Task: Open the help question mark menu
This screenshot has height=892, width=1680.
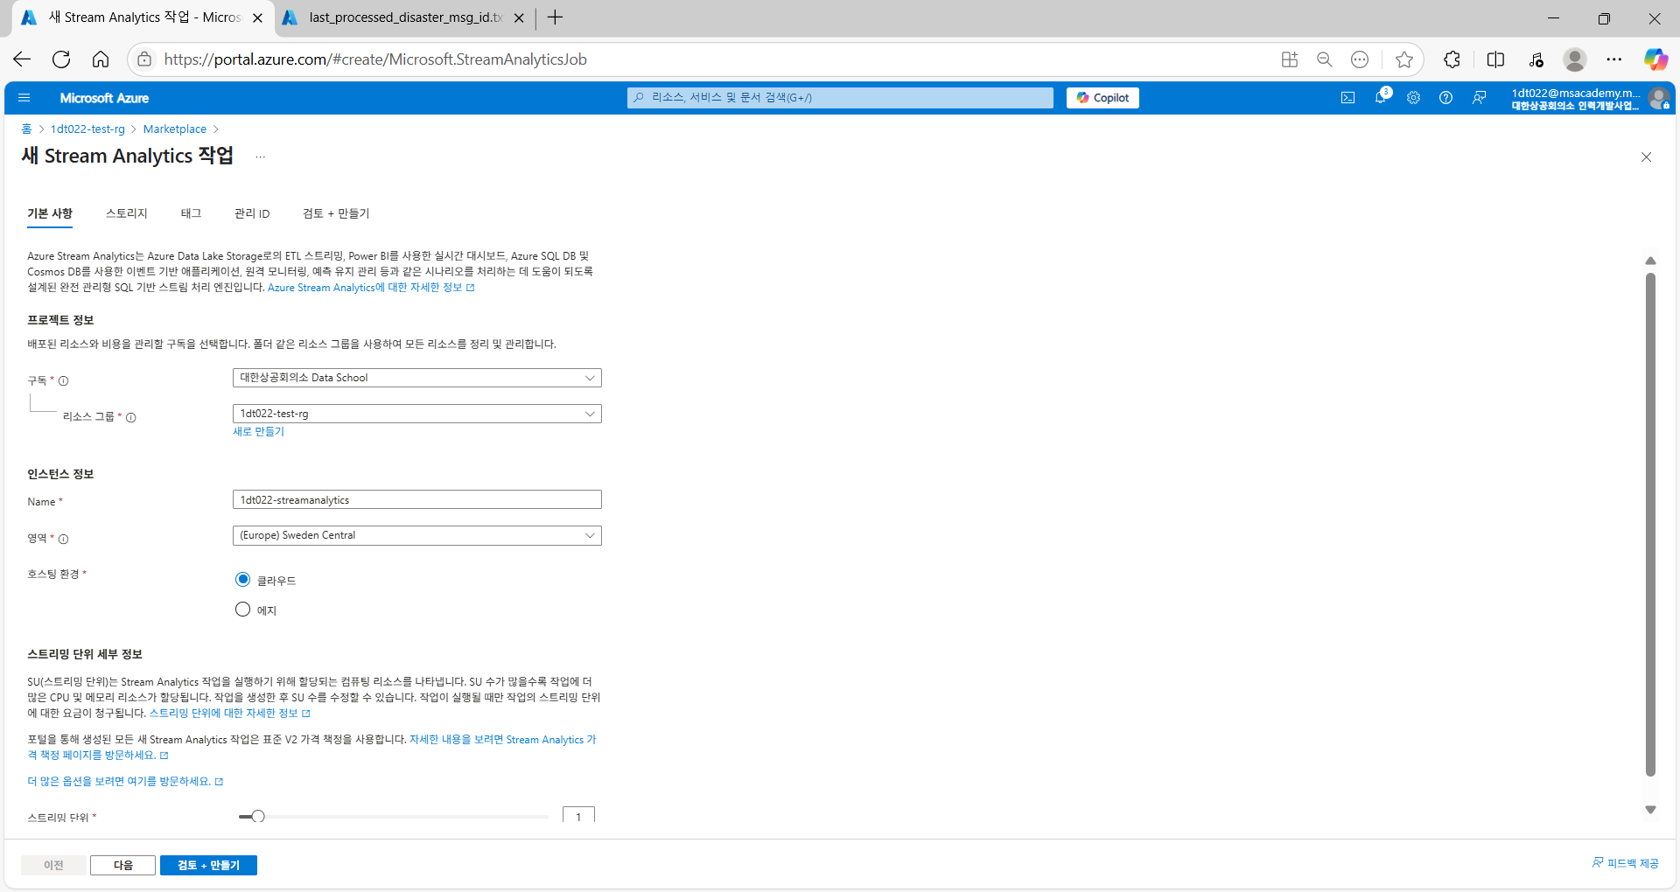Action: 1445,98
